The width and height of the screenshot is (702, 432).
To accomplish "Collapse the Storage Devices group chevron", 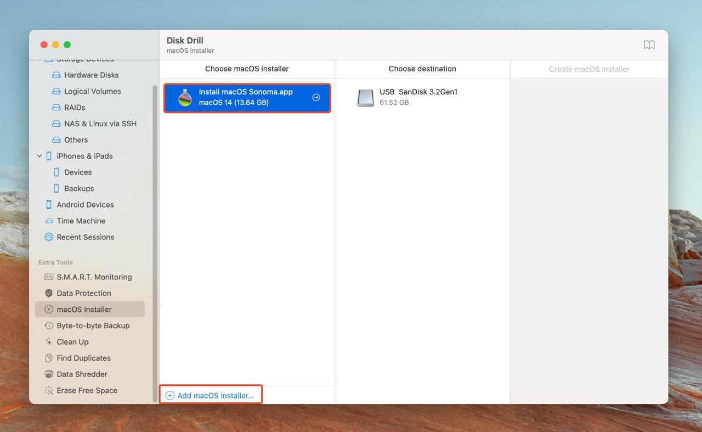I will pyautogui.click(x=39, y=59).
